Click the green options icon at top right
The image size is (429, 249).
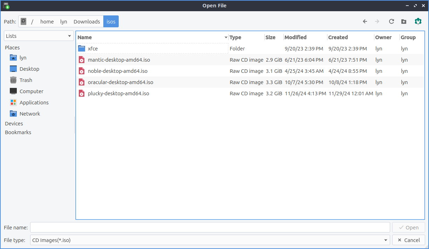pyautogui.click(x=418, y=21)
